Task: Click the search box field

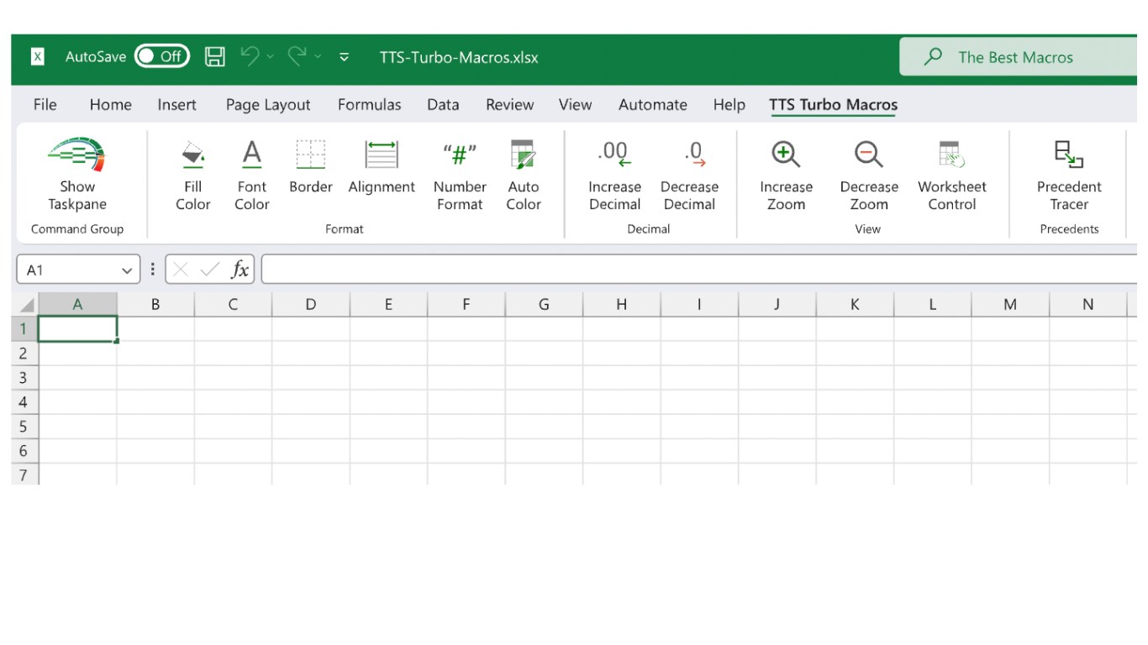Action: pyautogui.click(x=1019, y=57)
